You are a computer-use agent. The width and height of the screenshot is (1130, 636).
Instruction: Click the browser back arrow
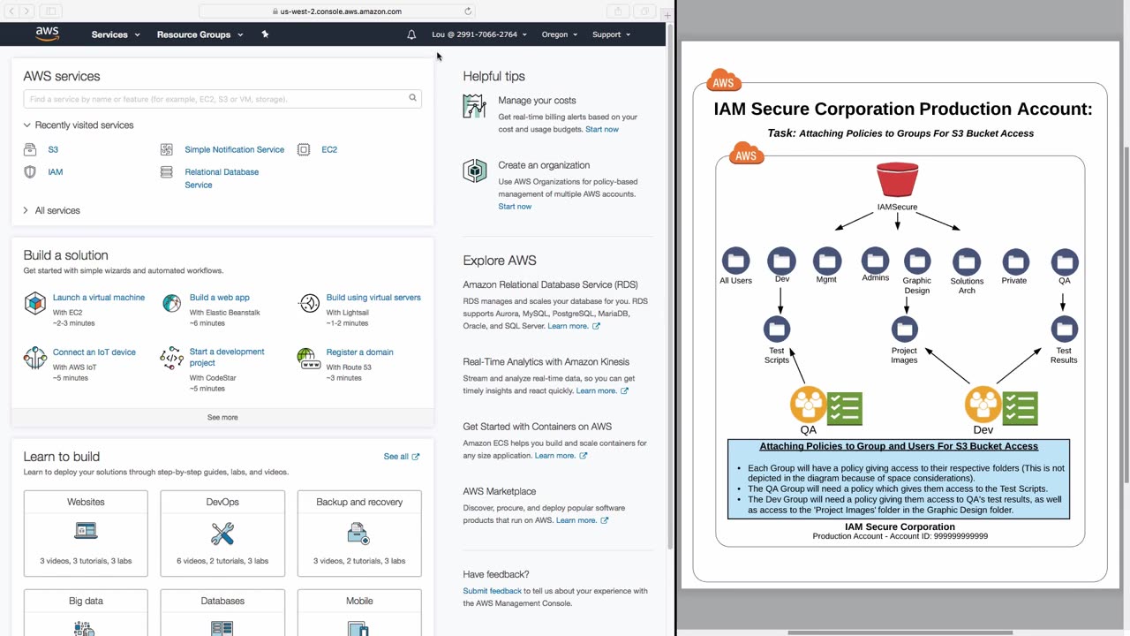tap(11, 11)
